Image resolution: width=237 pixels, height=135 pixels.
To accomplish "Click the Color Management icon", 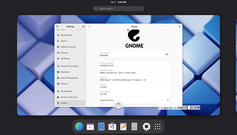I will click(x=58, y=78).
